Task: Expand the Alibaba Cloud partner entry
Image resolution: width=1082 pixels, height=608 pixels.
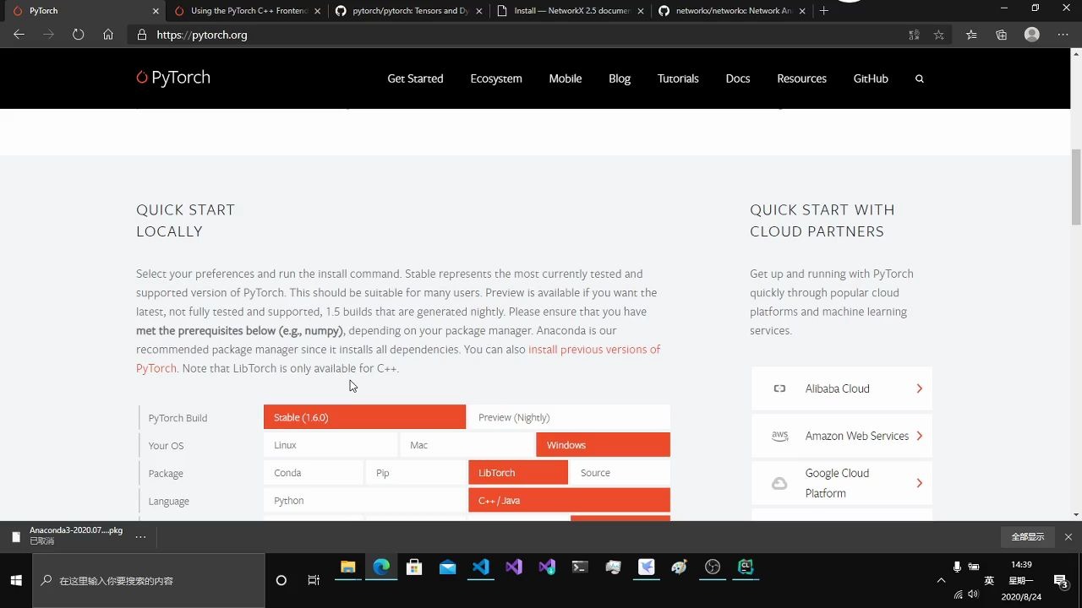Action: (x=842, y=388)
